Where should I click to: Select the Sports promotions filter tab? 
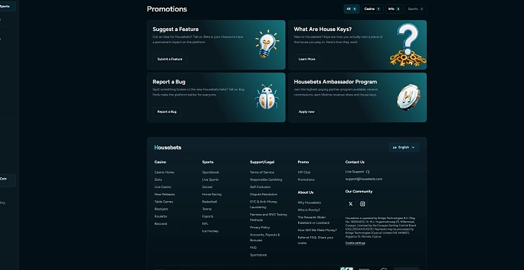(415, 9)
